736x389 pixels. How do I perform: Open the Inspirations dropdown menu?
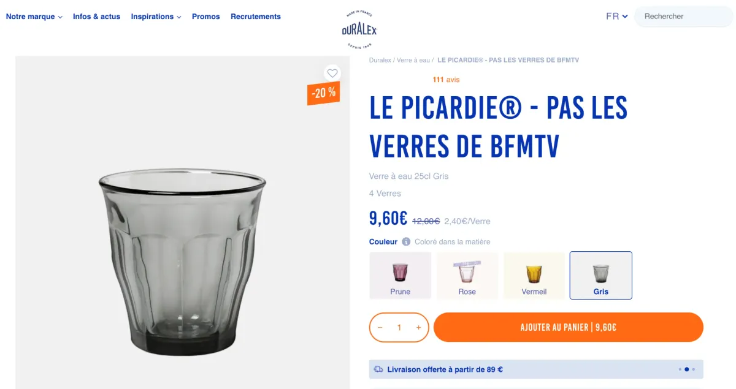tap(156, 17)
